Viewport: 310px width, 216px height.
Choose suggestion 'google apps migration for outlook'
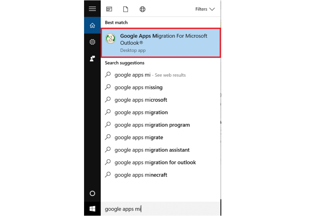[161, 162]
